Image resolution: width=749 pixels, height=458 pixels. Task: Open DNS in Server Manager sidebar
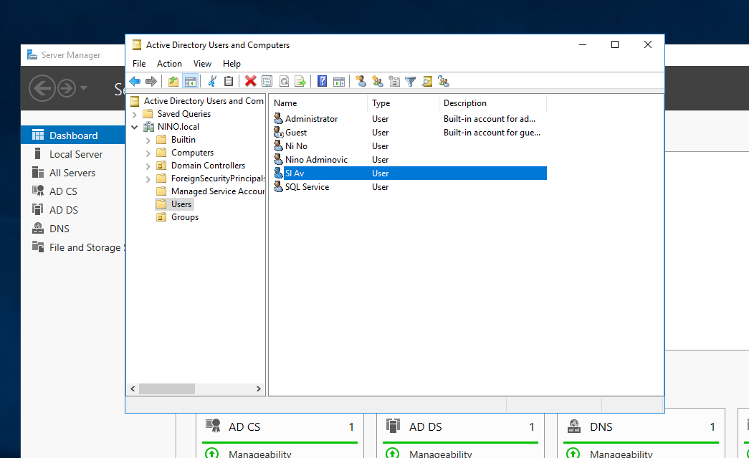click(x=72, y=229)
